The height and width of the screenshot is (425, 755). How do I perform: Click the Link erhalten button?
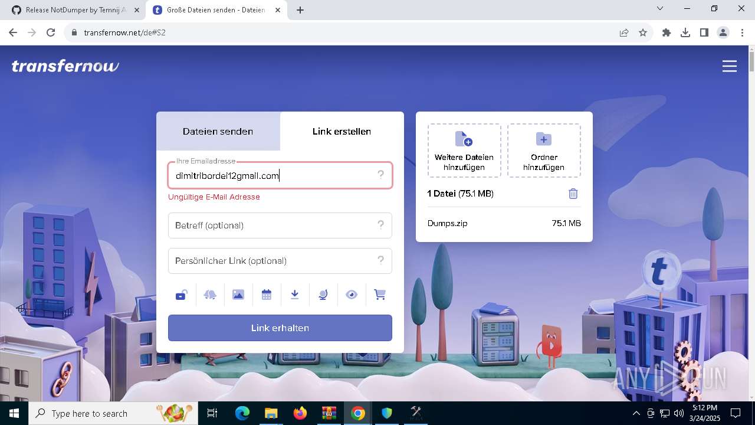point(280,328)
